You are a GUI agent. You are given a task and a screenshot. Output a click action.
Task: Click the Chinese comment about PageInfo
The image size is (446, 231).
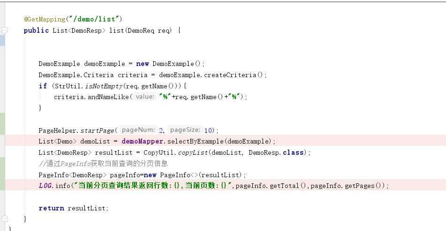pos(103,164)
